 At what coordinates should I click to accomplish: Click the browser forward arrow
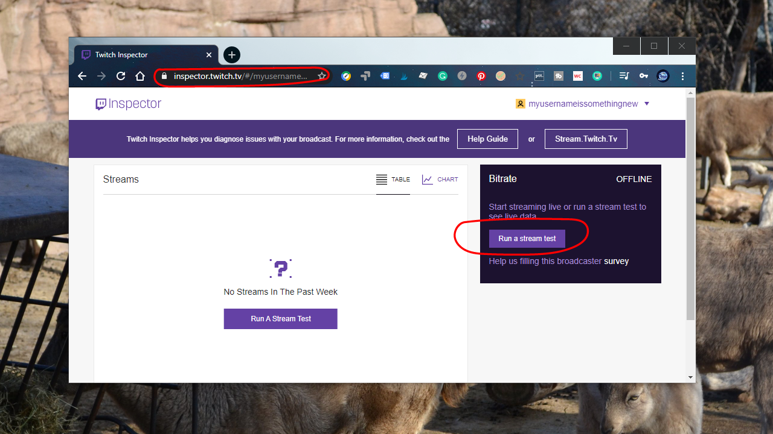tap(101, 76)
